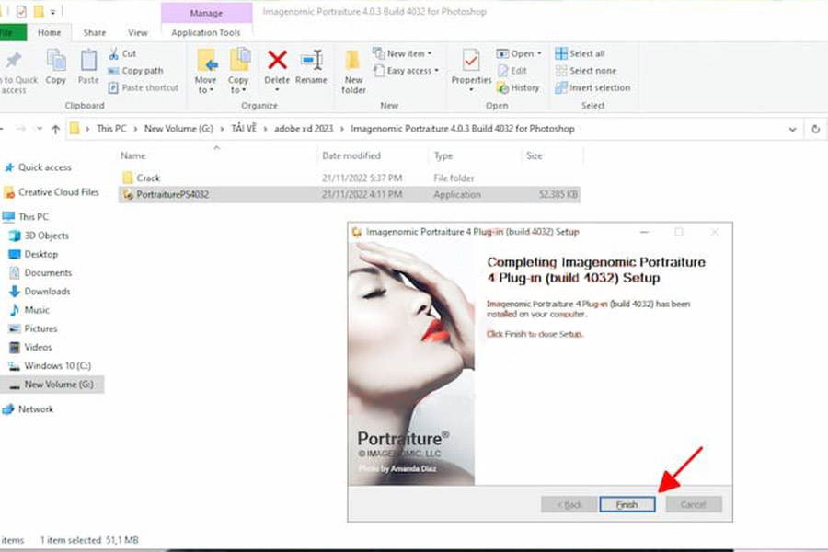Open the Move to folder menu
Image resolution: width=828 pixels, height=552 pixels.
(x=205, y=71)
